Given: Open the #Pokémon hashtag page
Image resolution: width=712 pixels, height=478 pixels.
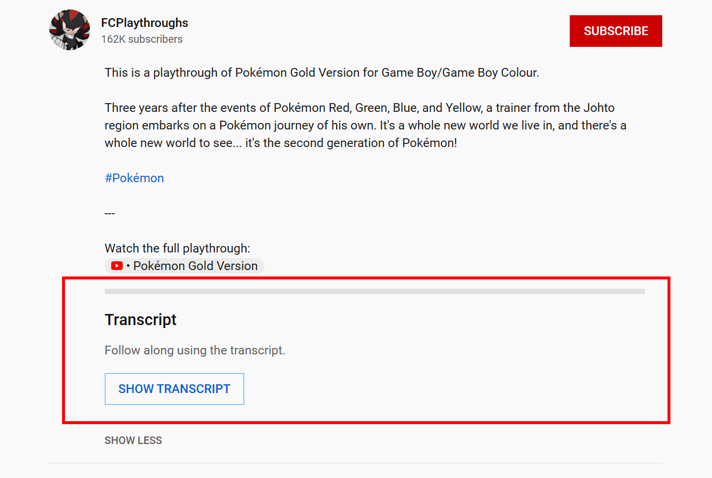Looking at the screenshot, I should click(134, 177).
